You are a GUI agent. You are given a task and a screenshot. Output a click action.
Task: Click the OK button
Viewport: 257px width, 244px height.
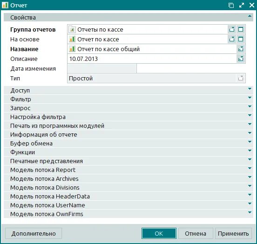point(159,233)
